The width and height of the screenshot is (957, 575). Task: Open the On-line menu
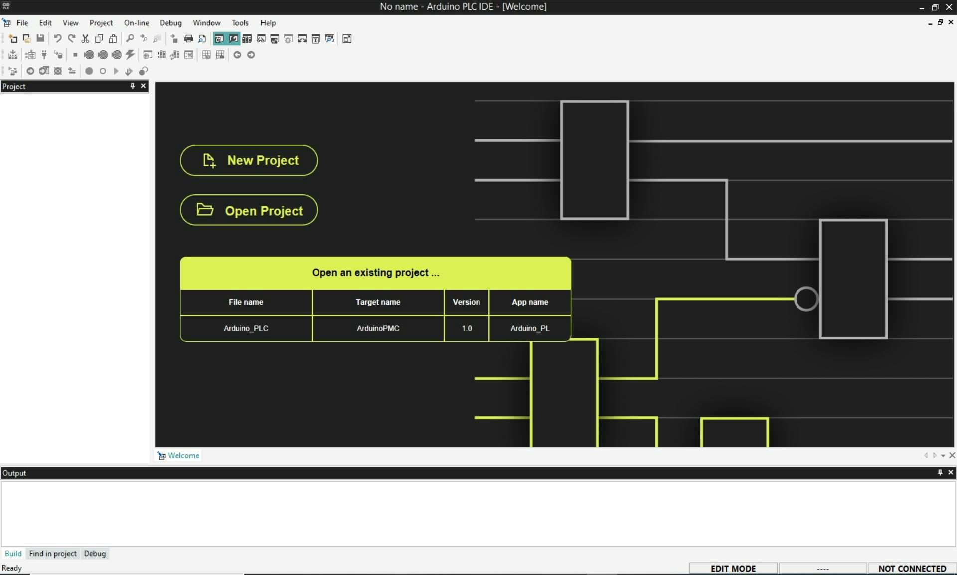pos(136,23)
